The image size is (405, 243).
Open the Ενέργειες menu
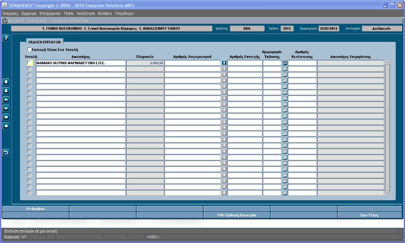[10, 14]
